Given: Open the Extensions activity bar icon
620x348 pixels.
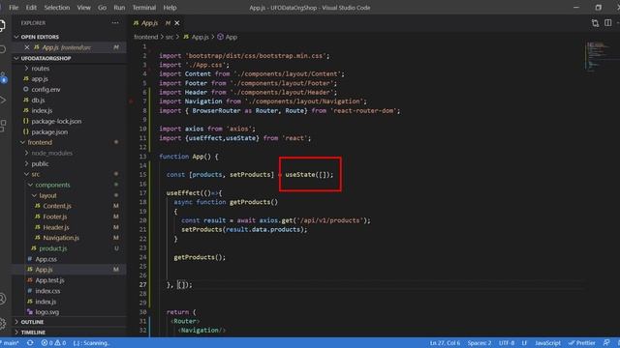Looking at the screenshot, I should (x=3, y=126).
